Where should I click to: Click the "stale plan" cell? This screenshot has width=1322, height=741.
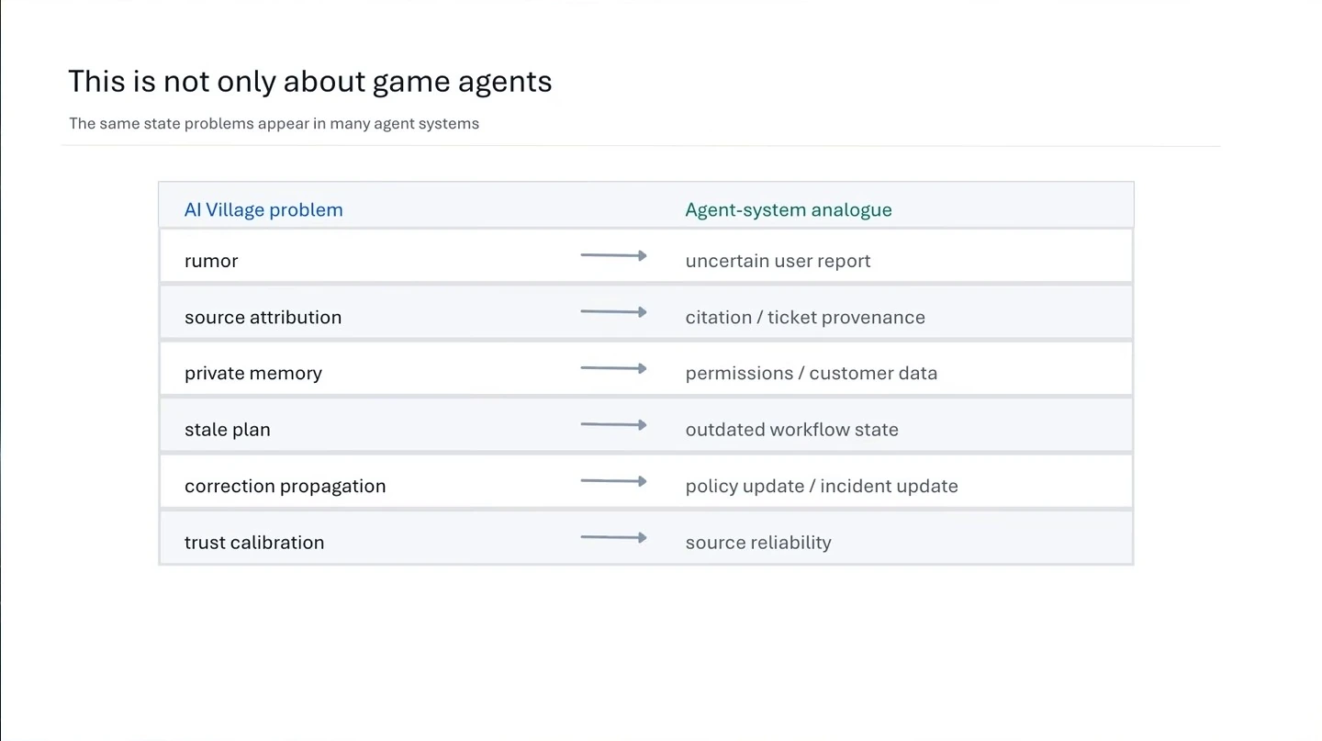point(228,430)
